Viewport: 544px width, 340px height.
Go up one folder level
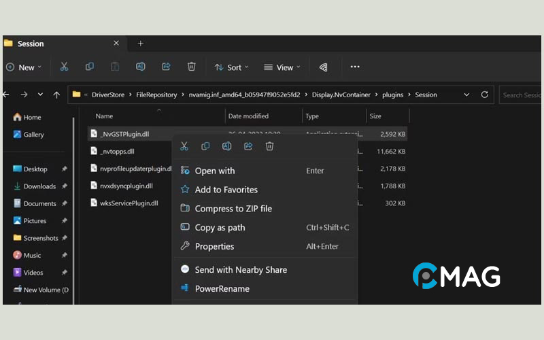coord(56,95)
